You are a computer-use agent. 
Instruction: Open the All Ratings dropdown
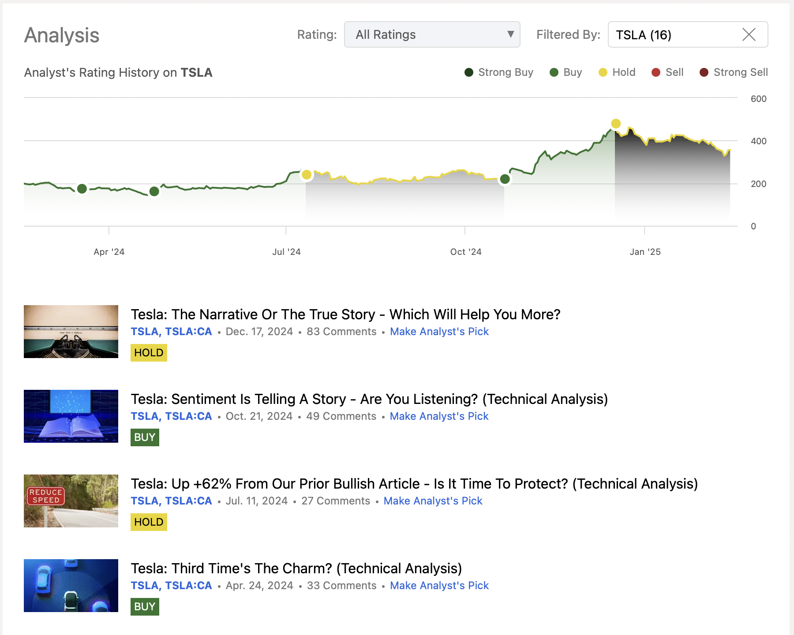(432, 34)
